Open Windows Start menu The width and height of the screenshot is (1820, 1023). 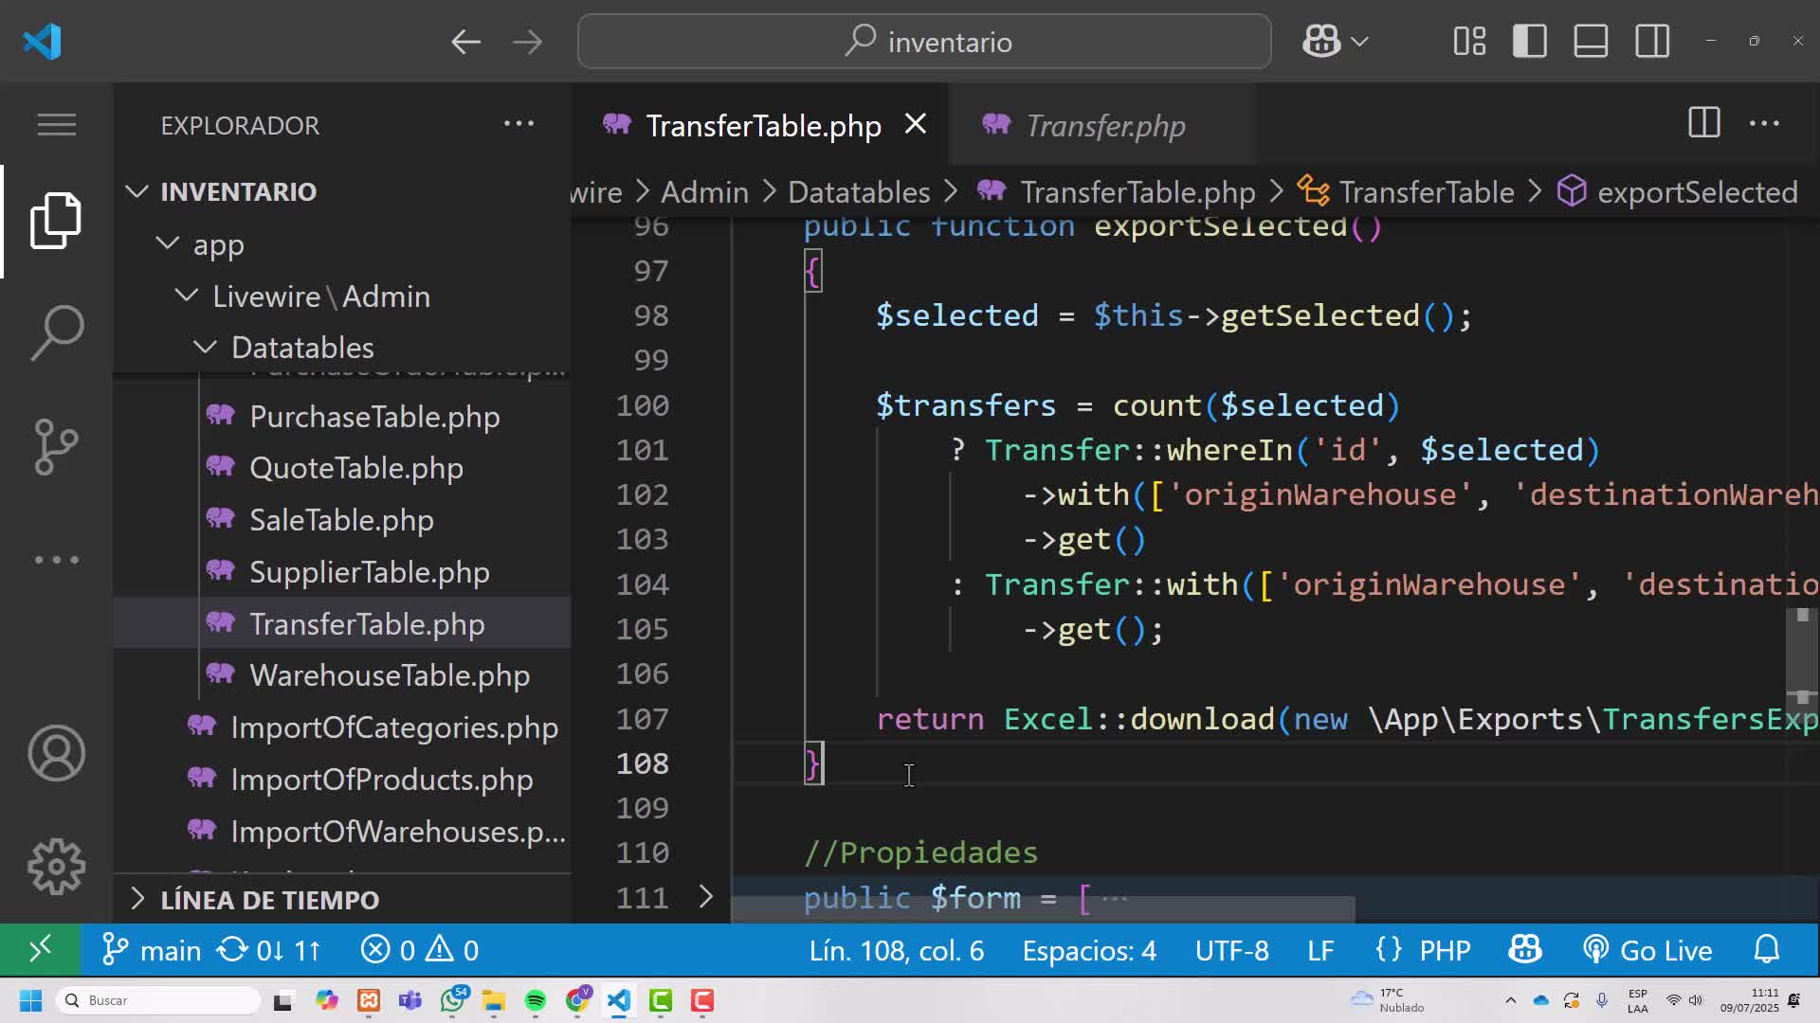30,1000
